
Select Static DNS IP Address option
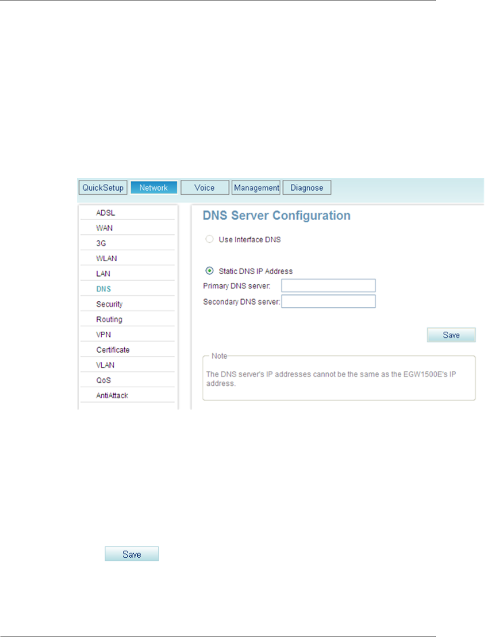click(x=209, y=271)
